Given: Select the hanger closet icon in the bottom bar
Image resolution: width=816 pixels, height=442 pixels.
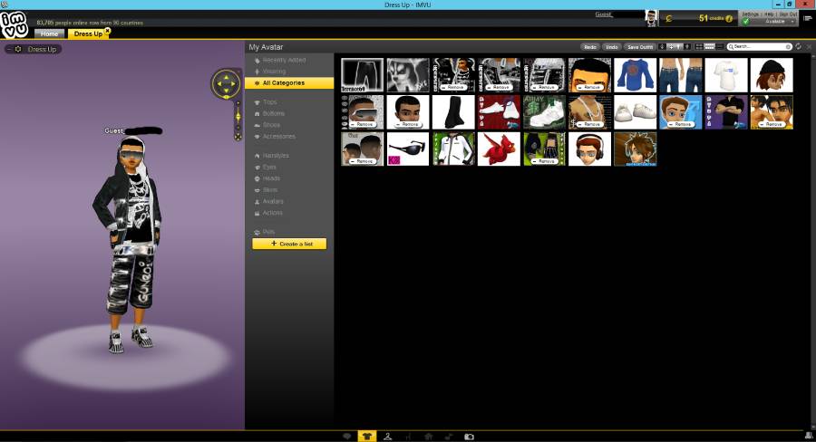Looking at the screenshot, I should click(x=388, y=437).
